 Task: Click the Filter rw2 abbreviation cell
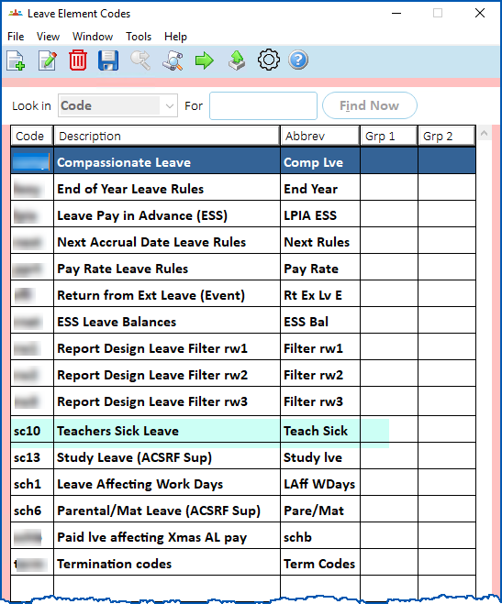(x=320, y=375)
